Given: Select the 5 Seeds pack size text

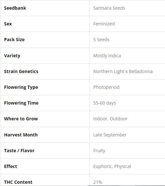Looking at the screenshot, I should (x=101, y=40).
